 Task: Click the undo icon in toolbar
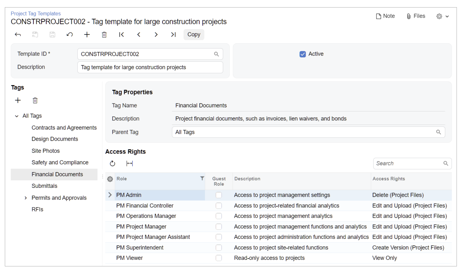70,34
